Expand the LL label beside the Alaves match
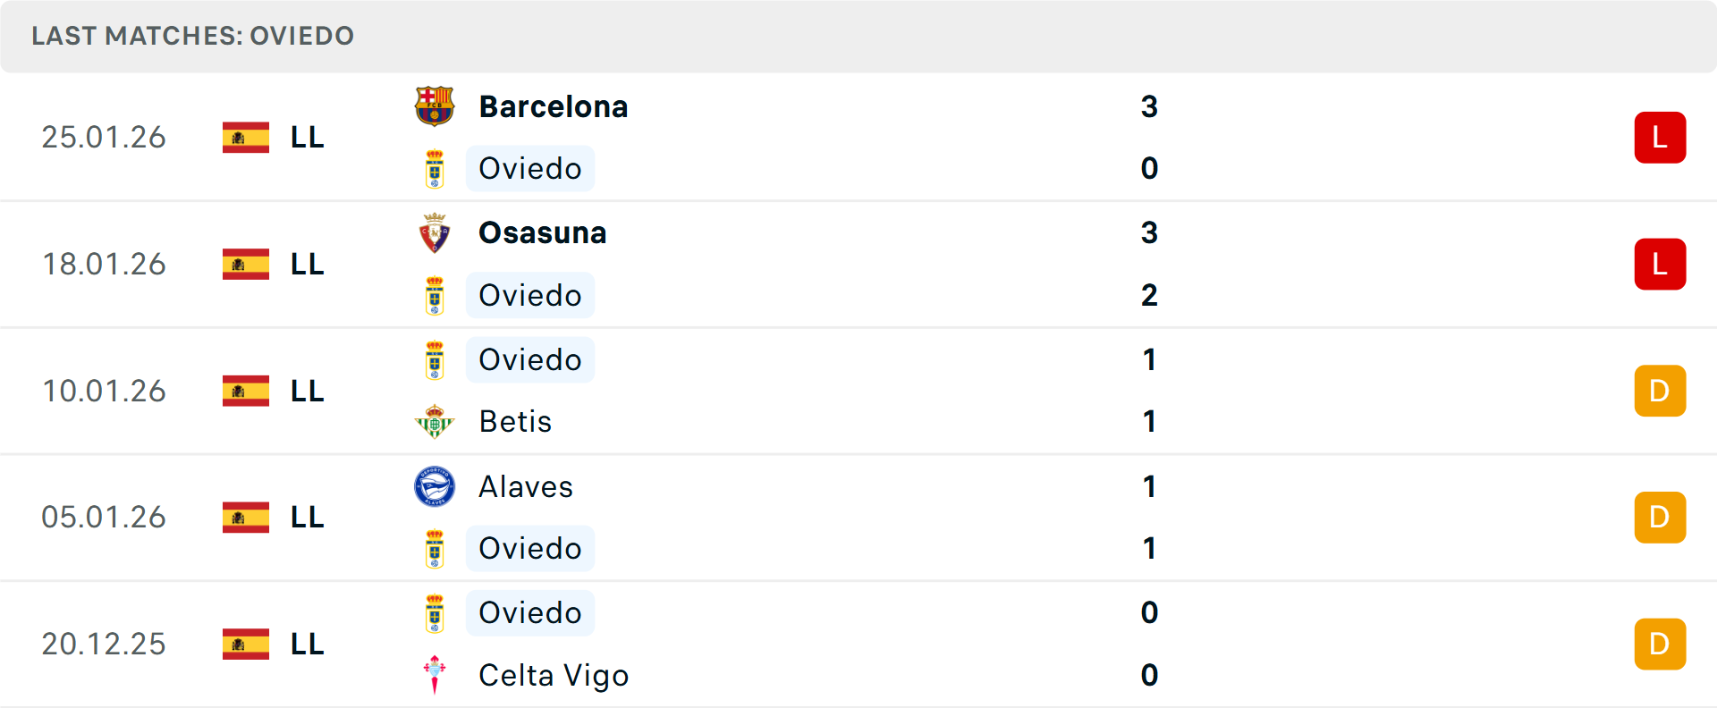Viewport: 1717px width, 708px height. point(305,517)
